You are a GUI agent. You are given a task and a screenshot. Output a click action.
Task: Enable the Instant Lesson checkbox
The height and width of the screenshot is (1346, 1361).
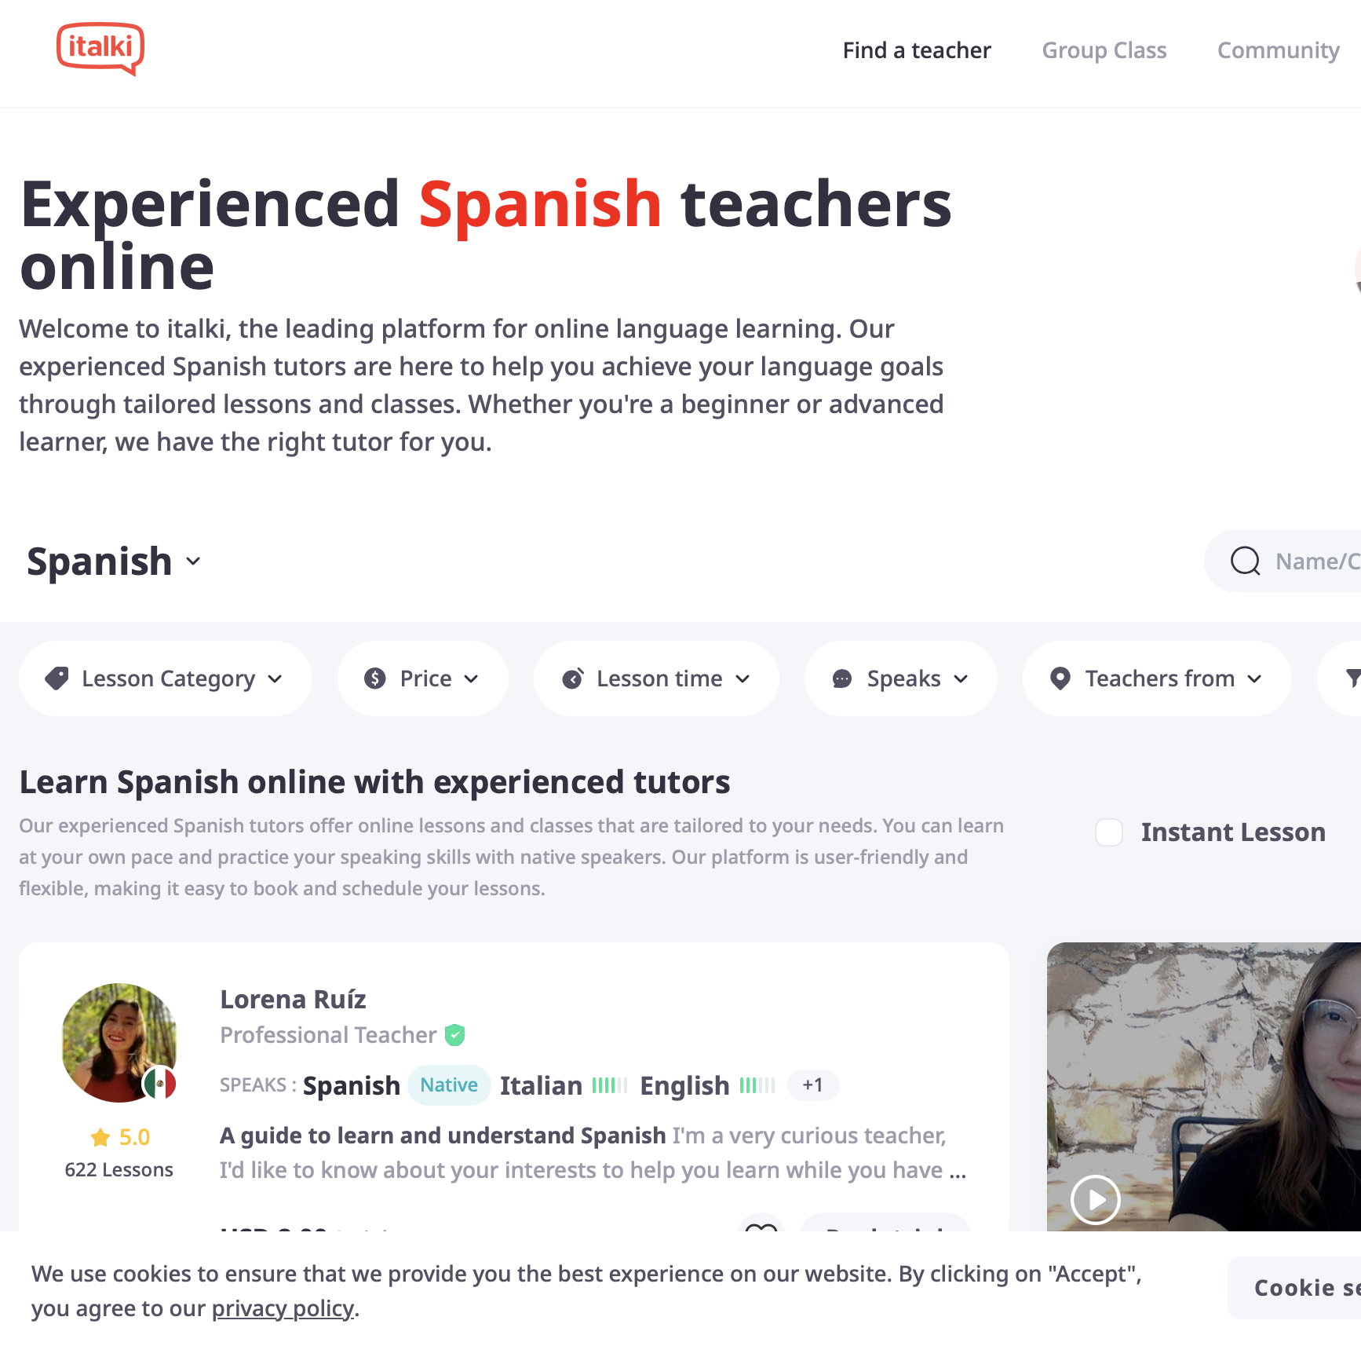pos(1109,832)
